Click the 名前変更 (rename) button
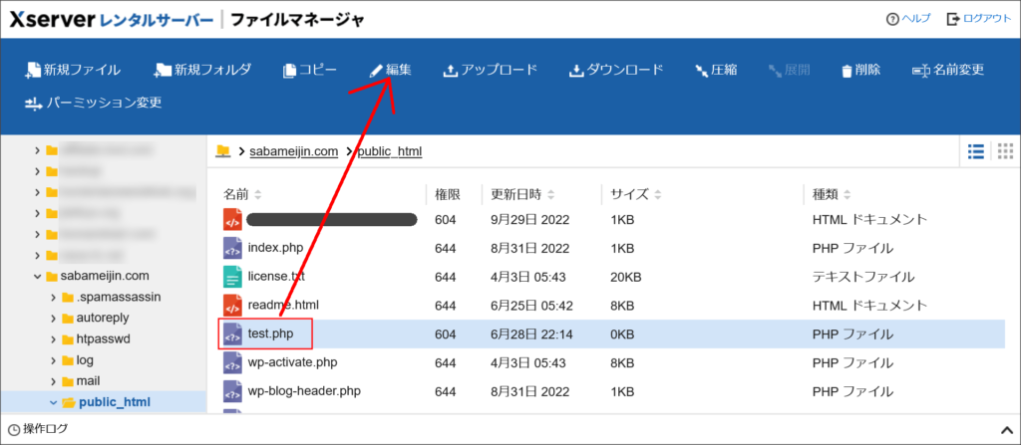The height and width of the screenshot is (445, 1021). pos(948,70)
